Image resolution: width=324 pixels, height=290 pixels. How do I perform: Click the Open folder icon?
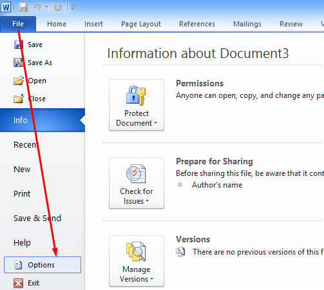pos(19,81)
